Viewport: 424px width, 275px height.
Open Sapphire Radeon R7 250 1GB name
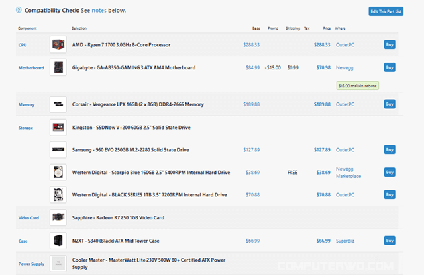click(x=118, y=217)
